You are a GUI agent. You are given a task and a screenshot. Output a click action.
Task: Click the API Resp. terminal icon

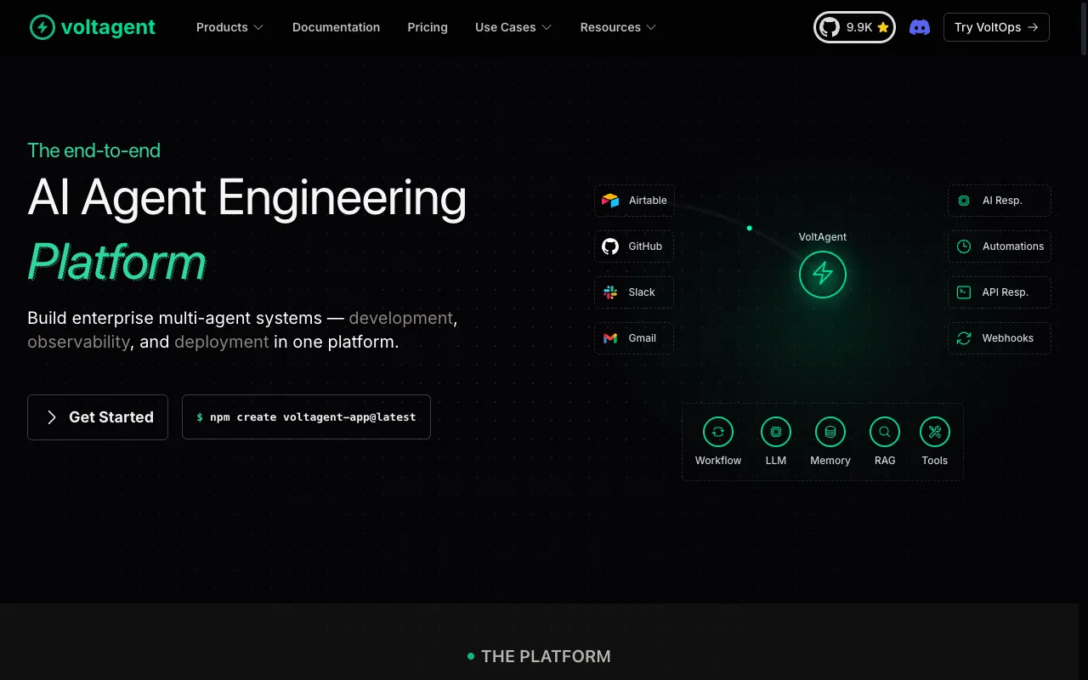tap(964, 292)
